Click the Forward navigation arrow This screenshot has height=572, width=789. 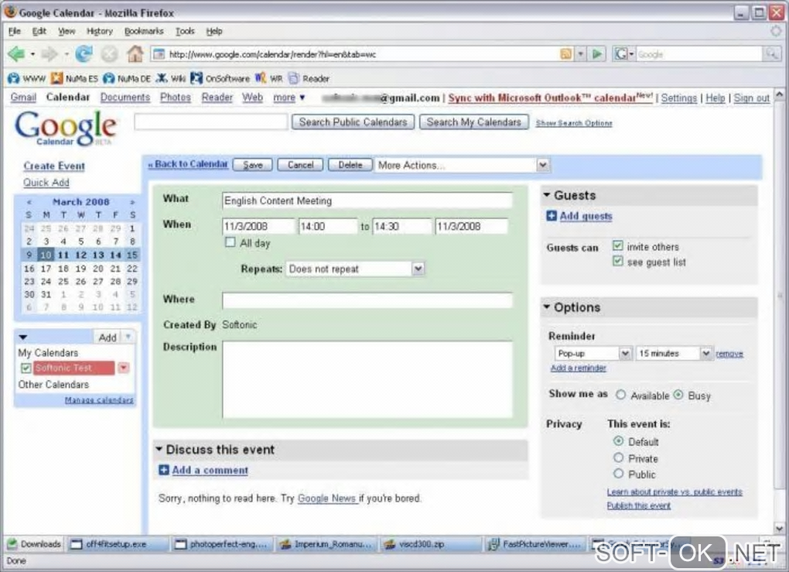tap(50, 53)
